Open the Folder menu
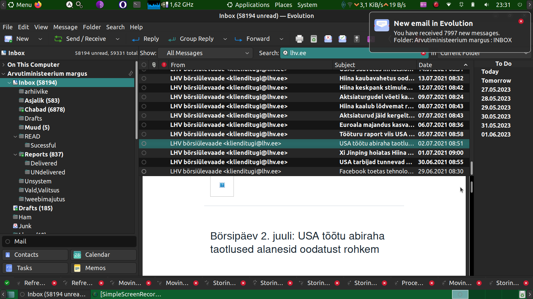The width and height of the screenshot is (533, 299). pyautogui.click(x=92, y=27)
